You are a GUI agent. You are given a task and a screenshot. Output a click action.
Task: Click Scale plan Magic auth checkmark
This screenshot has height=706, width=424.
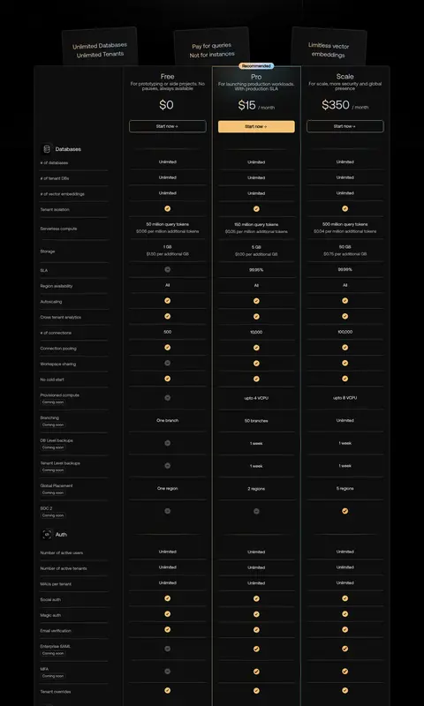(344, 614)
